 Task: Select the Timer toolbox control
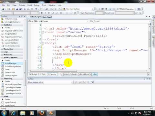pyautogui.click(x=12, y=69)
